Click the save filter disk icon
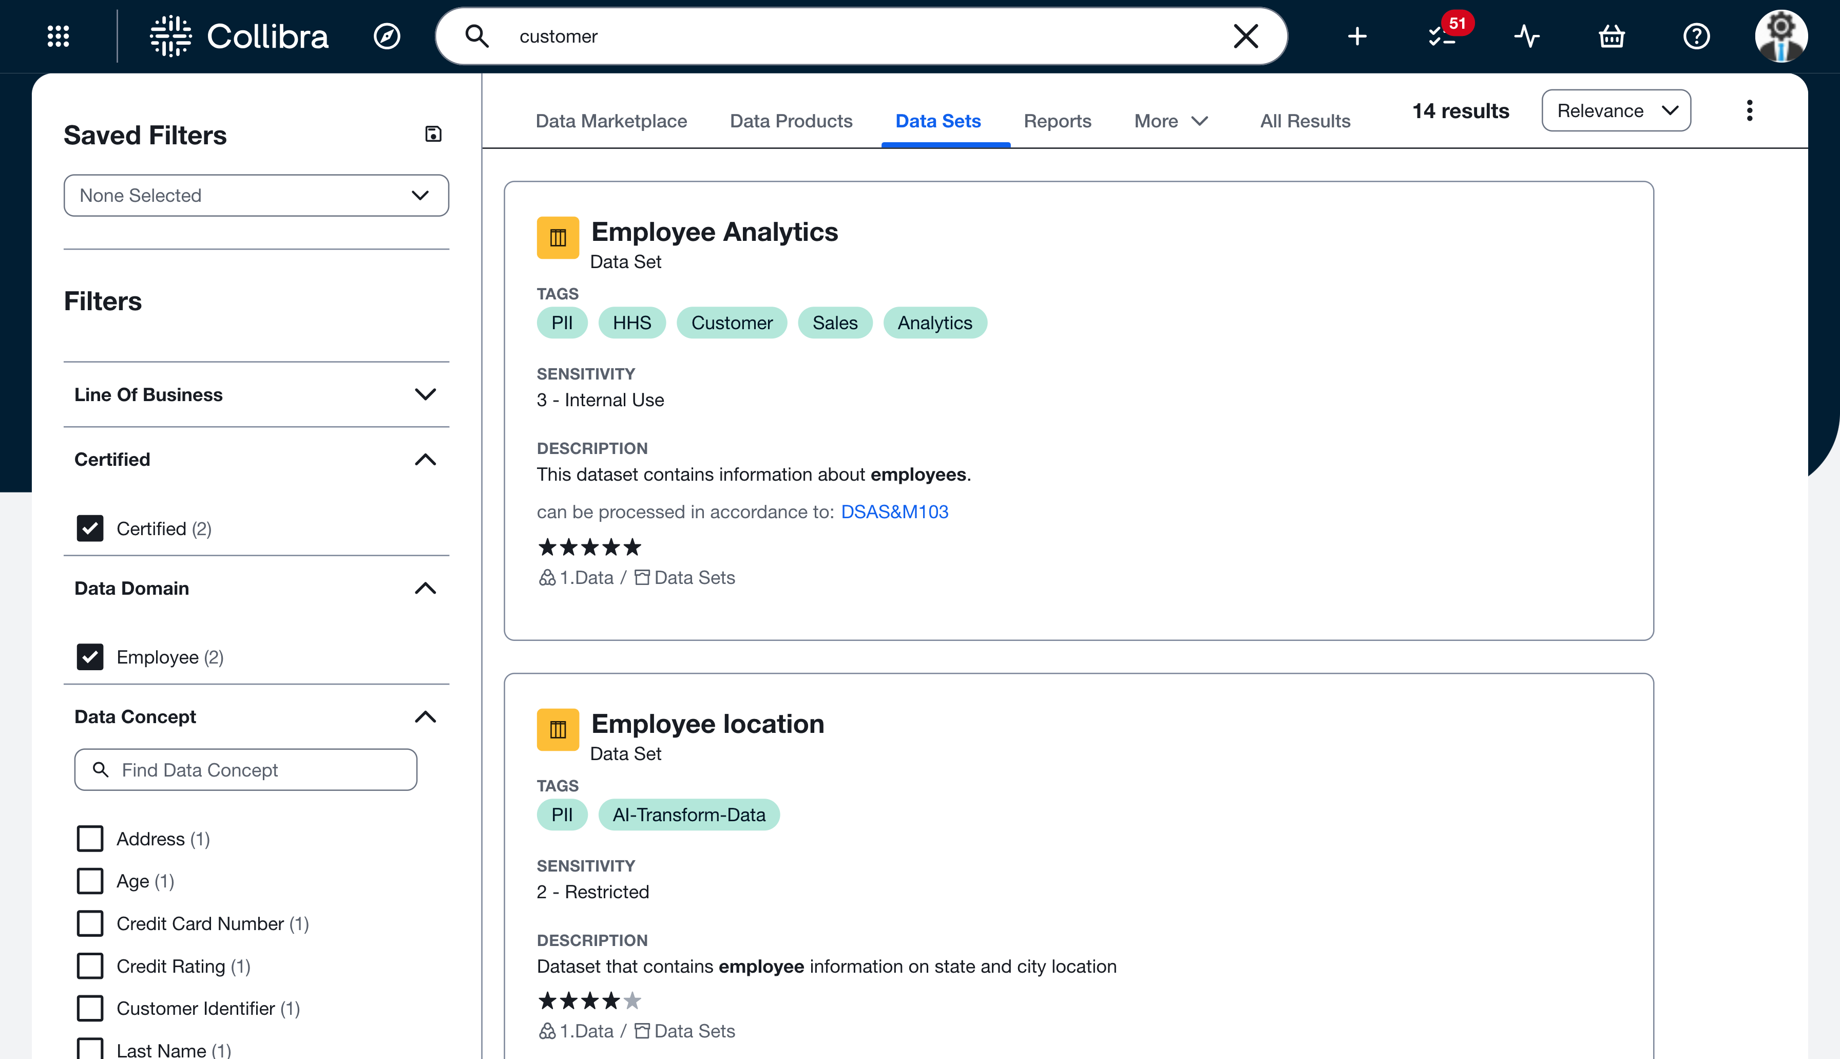The image size is (1840, 1059). pyautogui.click(x=433, y=134)
